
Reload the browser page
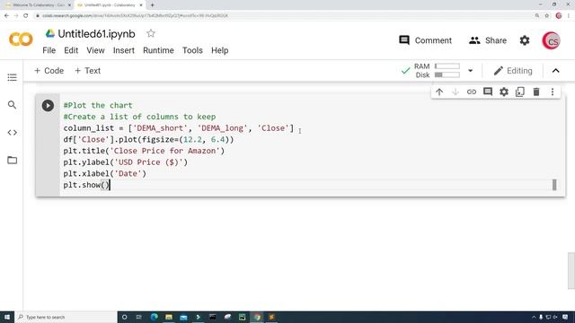click(x=26, y=16)
